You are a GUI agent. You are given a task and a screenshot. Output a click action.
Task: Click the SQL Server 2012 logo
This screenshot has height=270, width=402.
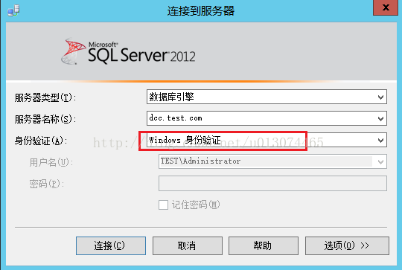pos(128,51)
